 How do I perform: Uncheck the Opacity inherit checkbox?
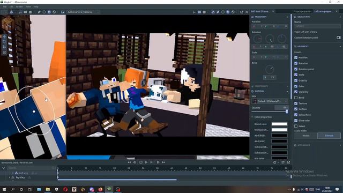click(296, 80)
